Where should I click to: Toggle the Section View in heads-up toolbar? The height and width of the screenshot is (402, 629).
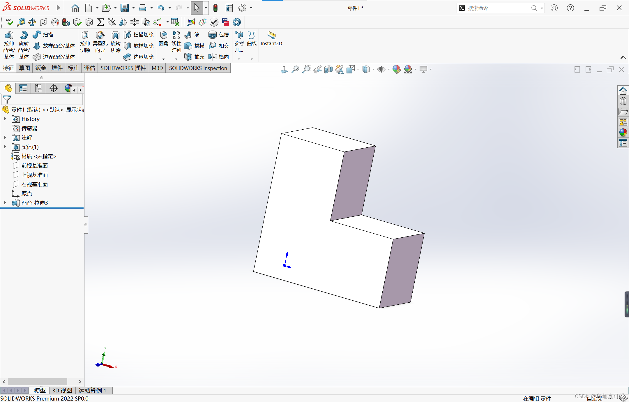[x=328, y=69]
